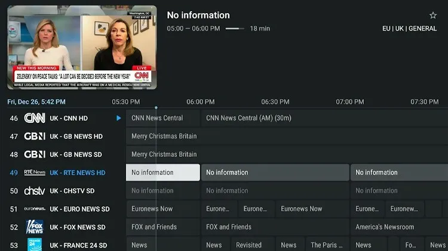
Task: Click the current time marker on the timeline
Action: pyautogui.click(x=156, y=107)
